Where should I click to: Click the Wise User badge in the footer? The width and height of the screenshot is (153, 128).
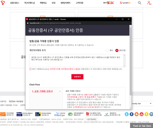[x=59, y=114]
